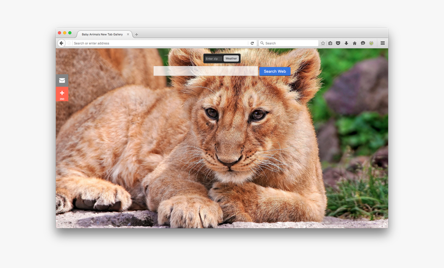Open the hamburger menu
Screen dimensions: 444x268
[x=383, y=43]
